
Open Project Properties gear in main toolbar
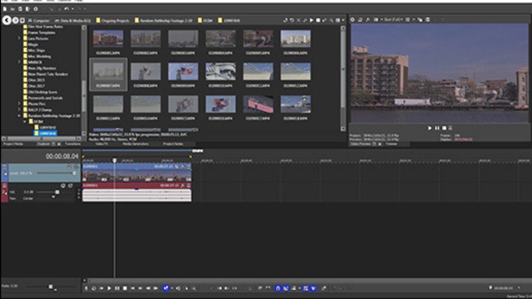coord(35,9)
